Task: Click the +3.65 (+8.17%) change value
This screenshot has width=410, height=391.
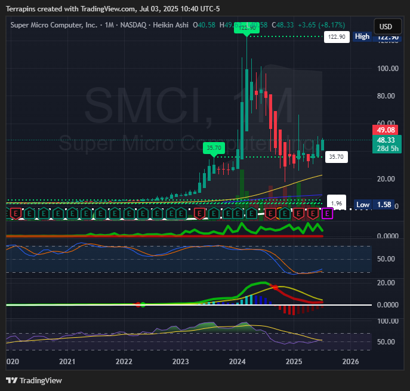Action: coord(321,25)
